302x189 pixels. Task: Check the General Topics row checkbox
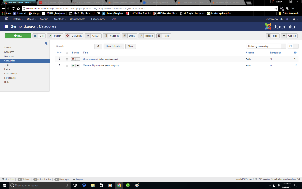tap(67, 66)
